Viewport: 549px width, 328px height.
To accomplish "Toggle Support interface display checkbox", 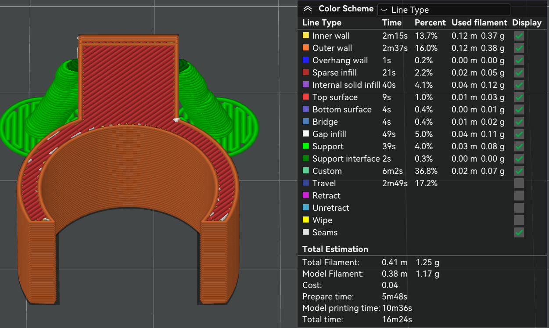I will tap(519, 159).
